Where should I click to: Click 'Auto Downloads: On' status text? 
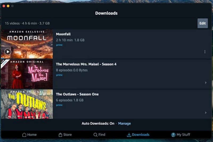[98, 124]
